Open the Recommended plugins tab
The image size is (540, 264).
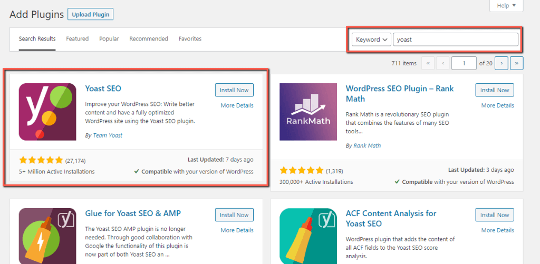tap(149, 39)
